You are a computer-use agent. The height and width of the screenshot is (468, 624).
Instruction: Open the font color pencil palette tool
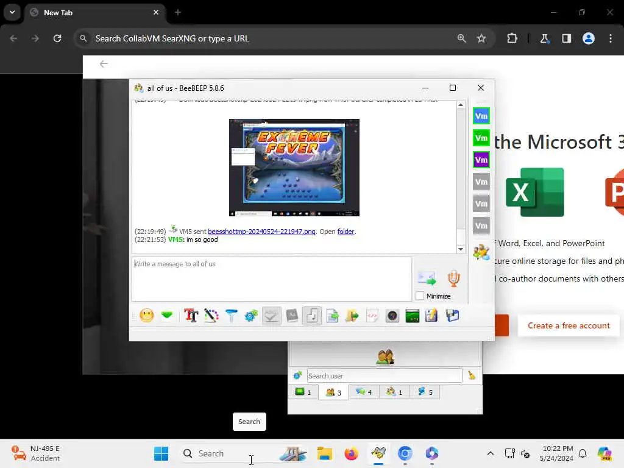click(x=211, y=316)
